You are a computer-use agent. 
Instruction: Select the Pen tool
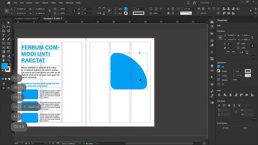pos(3,39)
